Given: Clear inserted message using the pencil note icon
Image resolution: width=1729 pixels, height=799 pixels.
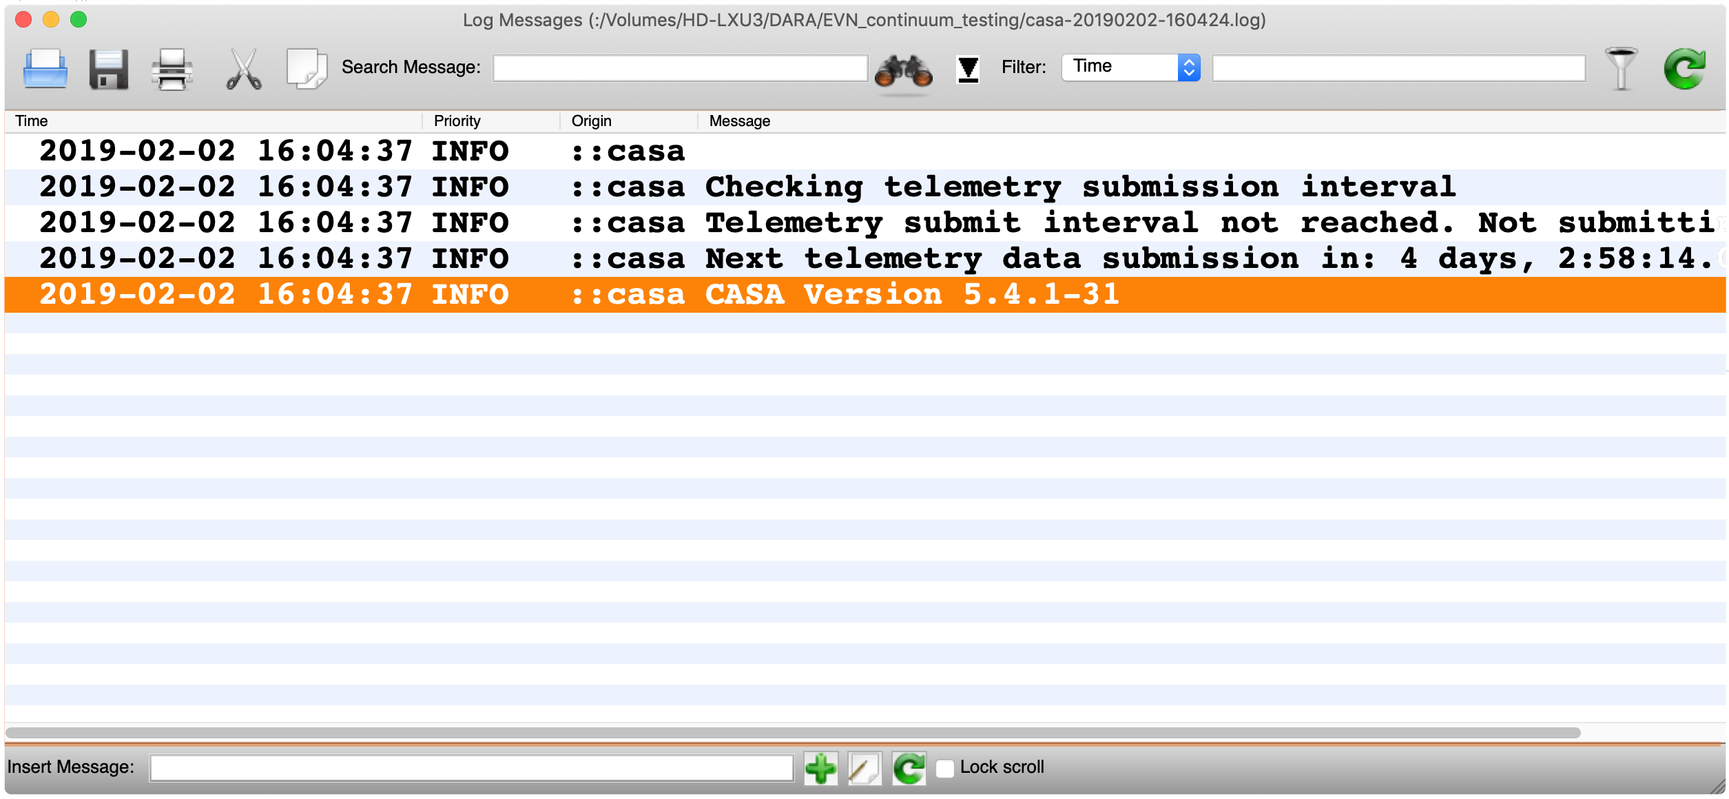Looking at the screenshot, I should (864, 768).
